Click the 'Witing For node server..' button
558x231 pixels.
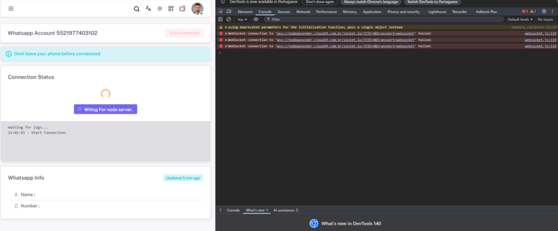105,109
